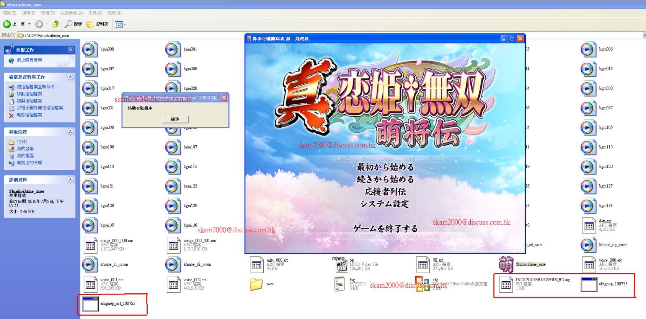The width and height of the screenshot is (646, 319).
Task: Open the 說明(H) menu
Action: (x=114, y=13)
